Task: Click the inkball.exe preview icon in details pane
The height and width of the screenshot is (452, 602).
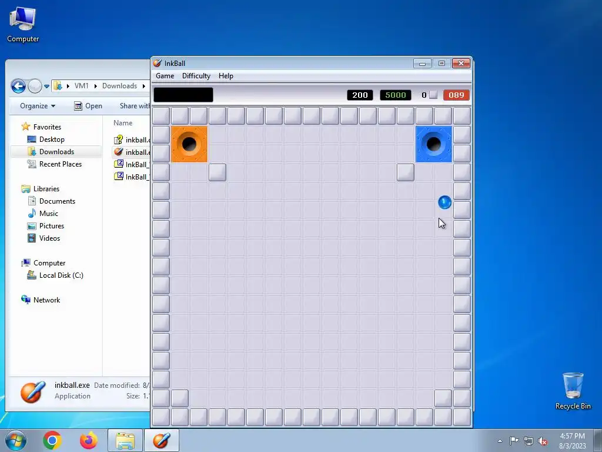Action: [33, 391]
